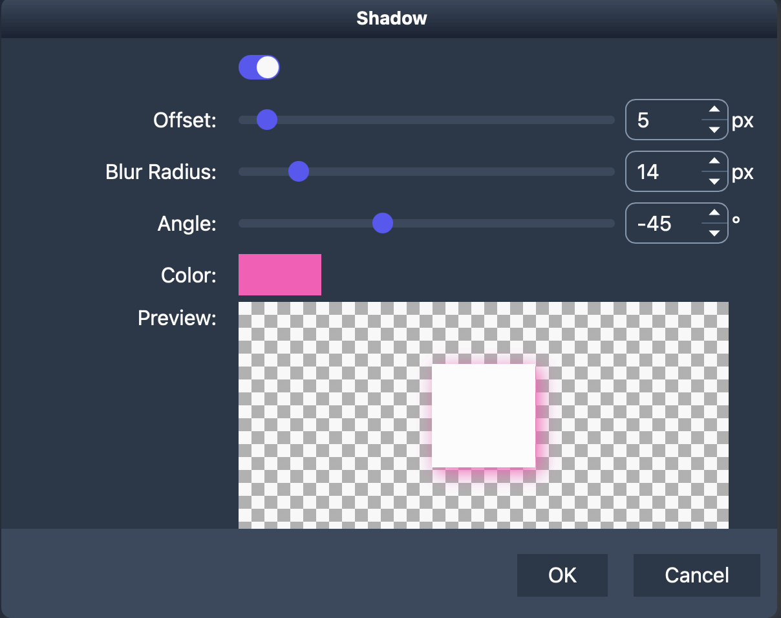Select the Offset slider handle
Viewport: 781px width, 618px height.
coord(267,120)
